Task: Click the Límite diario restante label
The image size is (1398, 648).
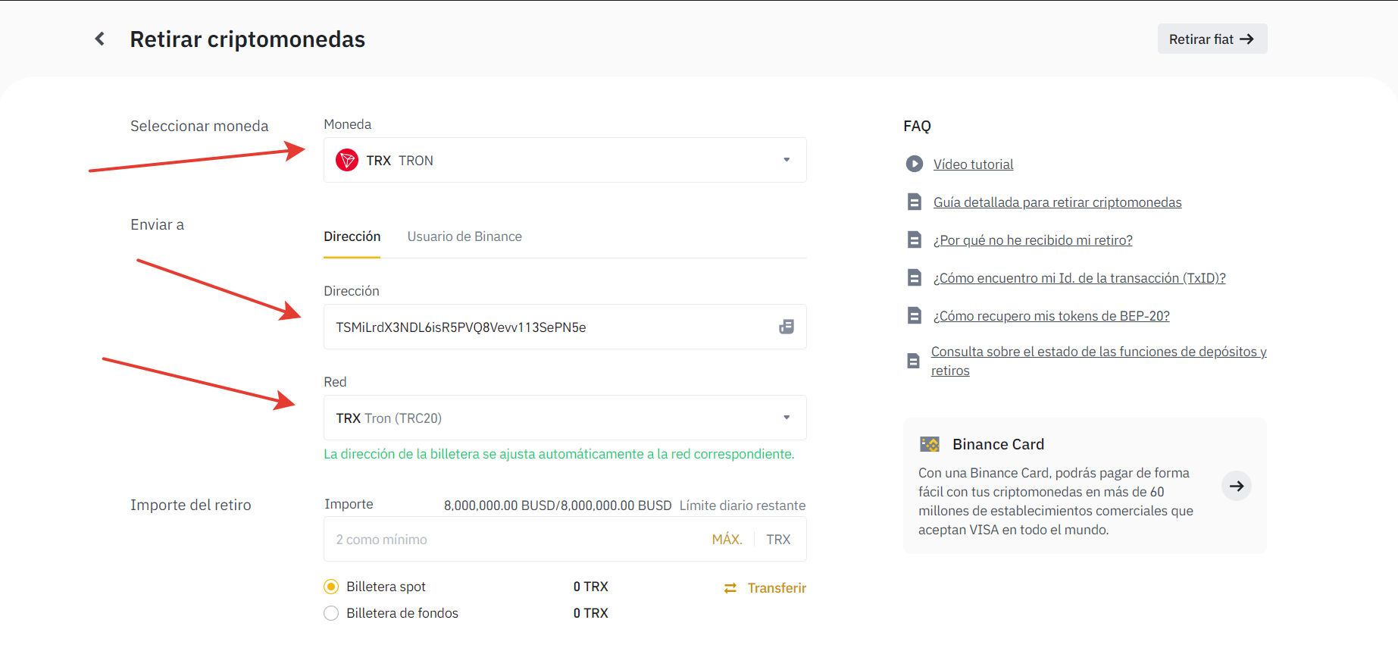Action: tap(743, 506)
